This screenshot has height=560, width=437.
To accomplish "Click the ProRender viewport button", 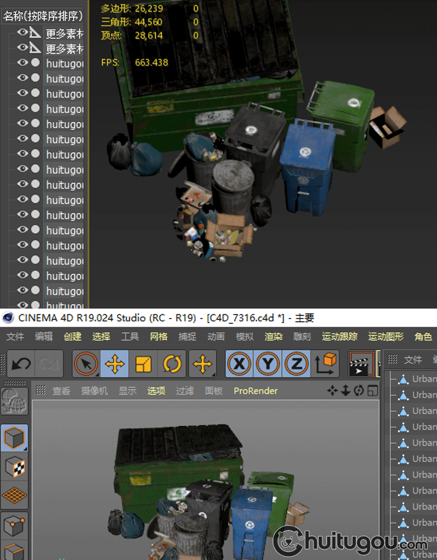I will coord(256,391).
